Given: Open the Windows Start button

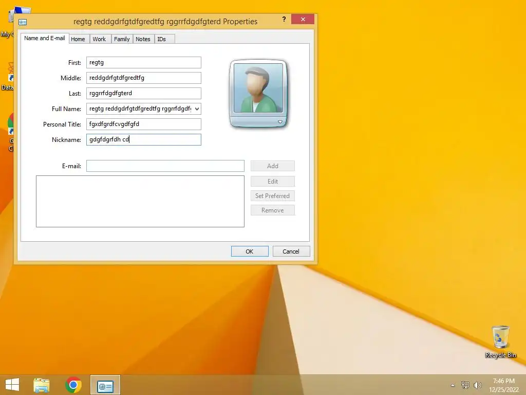Looking at the screenshot, I should (12, 385).
